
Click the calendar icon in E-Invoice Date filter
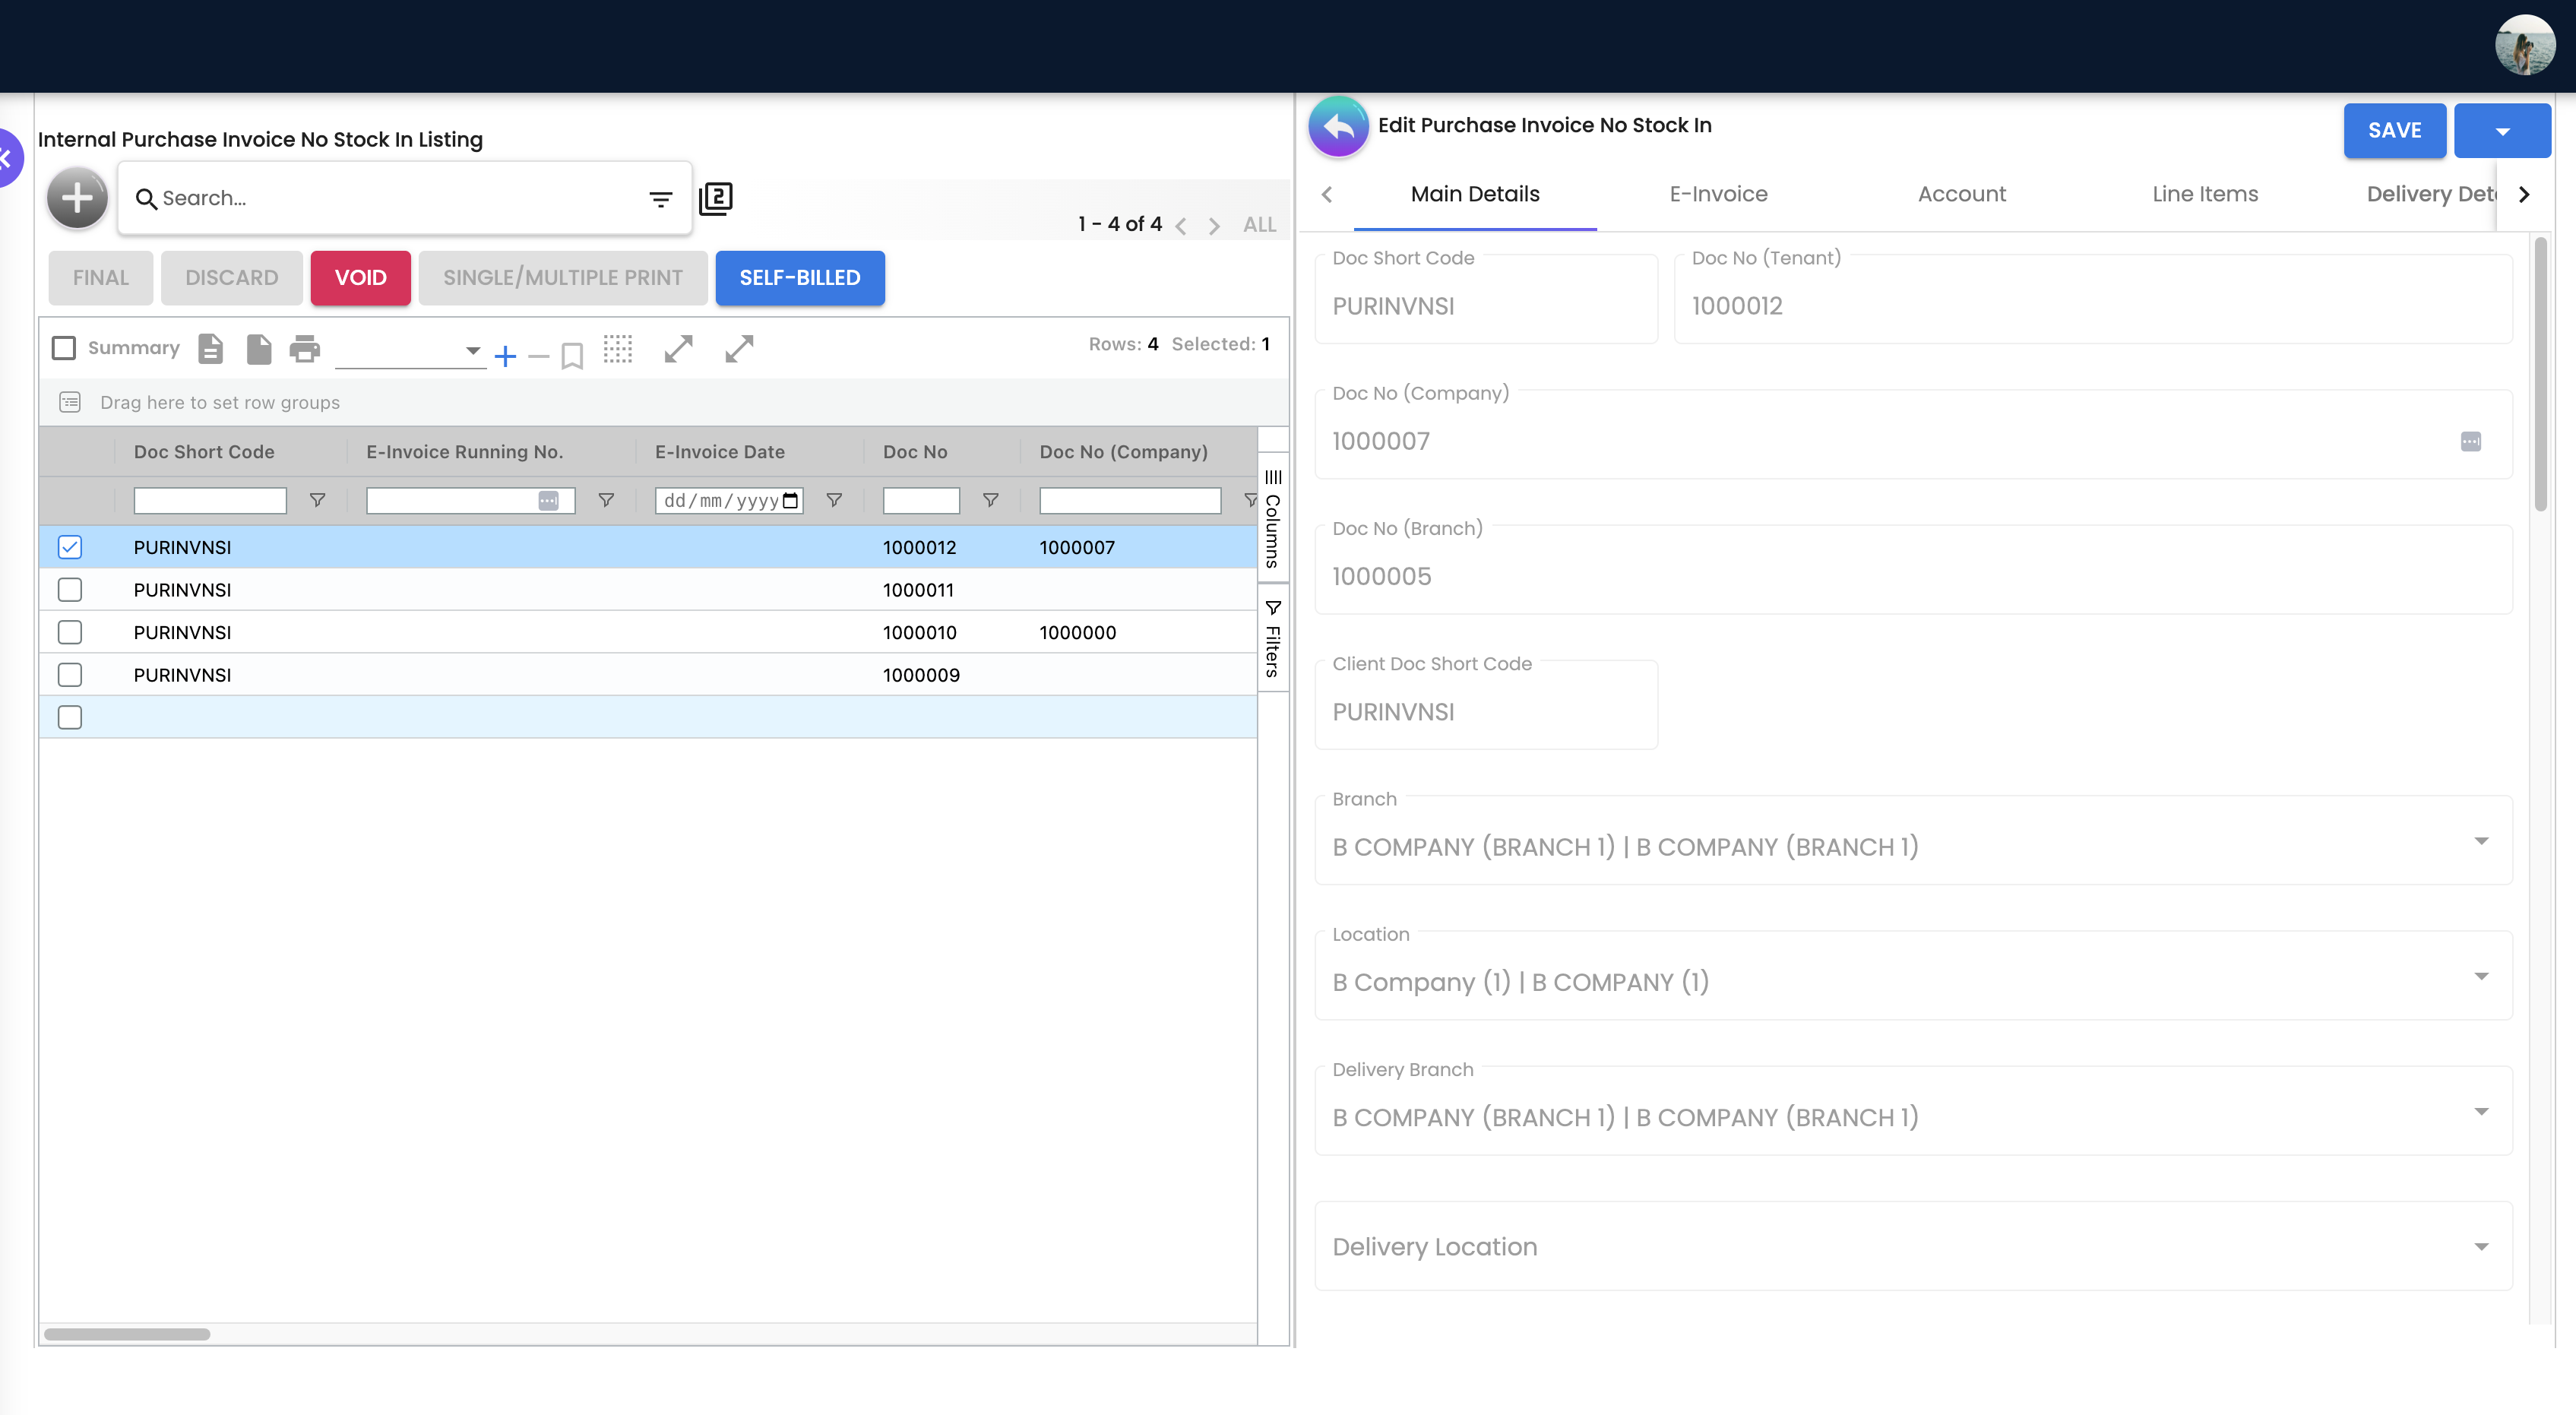click(x=790, y=500)
